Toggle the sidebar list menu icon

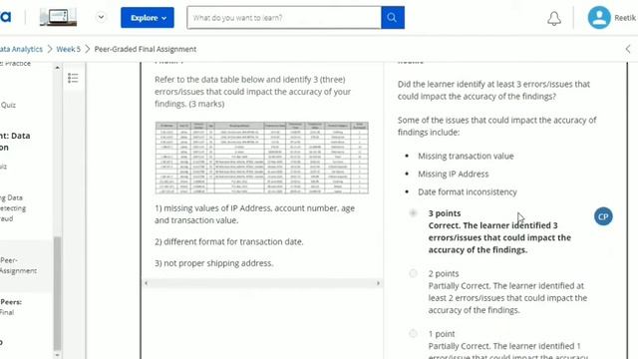[x=73, y=78]
